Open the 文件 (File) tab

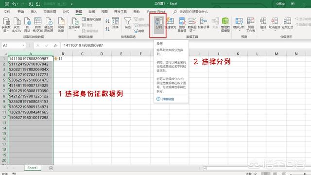click(x=7, y=12)
